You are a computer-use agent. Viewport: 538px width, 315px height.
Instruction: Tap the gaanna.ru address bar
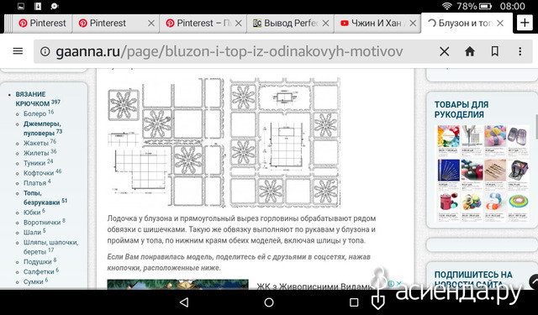pos(229,51)
